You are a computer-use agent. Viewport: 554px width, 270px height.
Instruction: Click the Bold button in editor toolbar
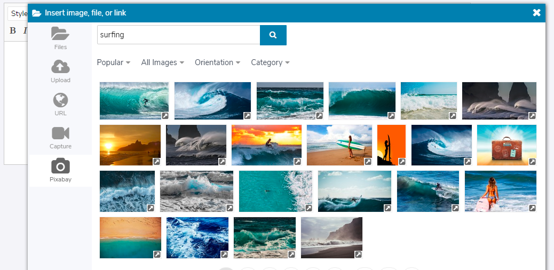click(x=13, y=31)
